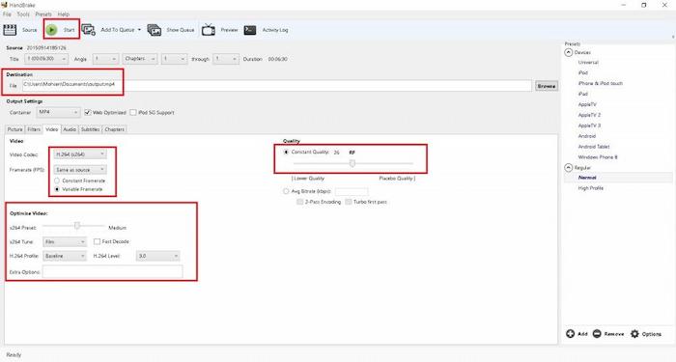
Task: Enable iPod 5G Support checkbox
Action: (x=133, y=113)
